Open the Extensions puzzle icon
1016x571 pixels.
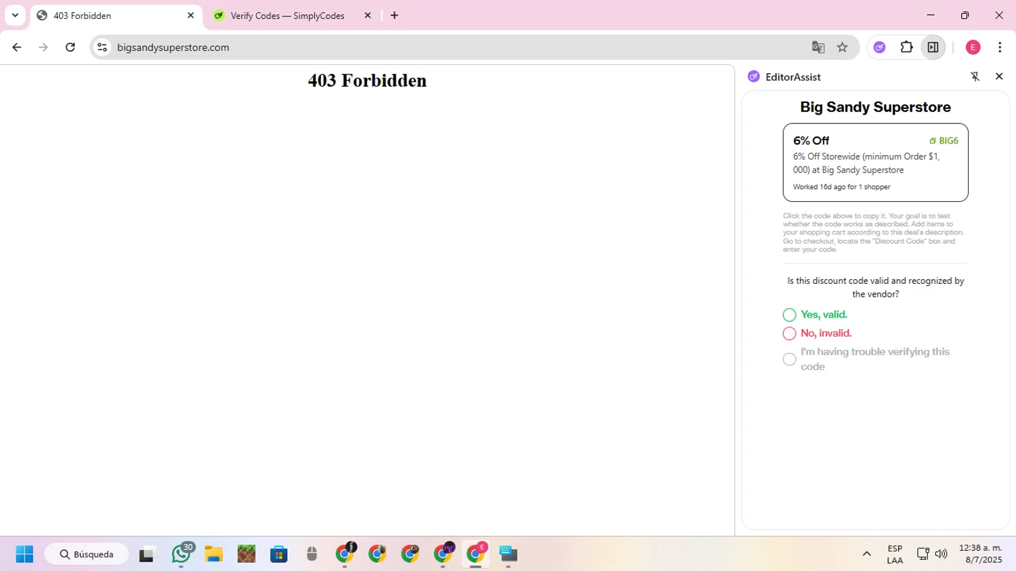pyautogui.click(x=906, y=47)
